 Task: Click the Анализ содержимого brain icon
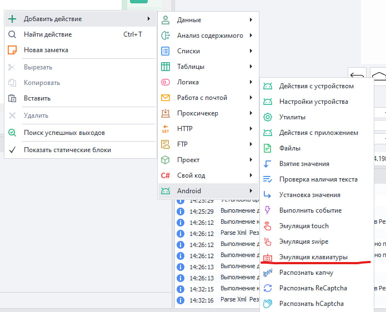click(x=166, y=36)
